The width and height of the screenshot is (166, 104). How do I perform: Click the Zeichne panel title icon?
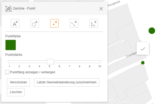click(8, 9)
